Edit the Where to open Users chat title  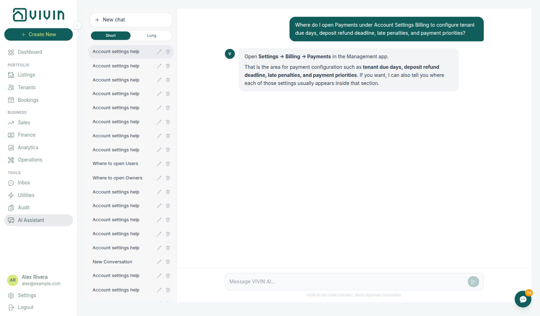point(159,164)
